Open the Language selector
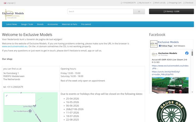 (10, 3)
